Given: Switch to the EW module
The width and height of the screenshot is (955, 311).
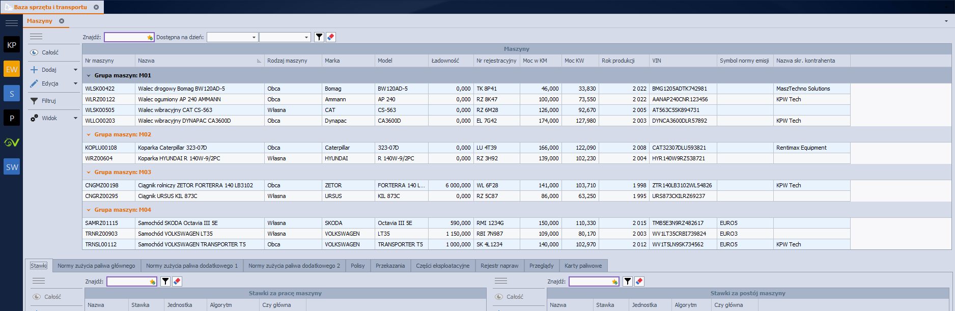Looking at the screenshot, I should [12, 69].
